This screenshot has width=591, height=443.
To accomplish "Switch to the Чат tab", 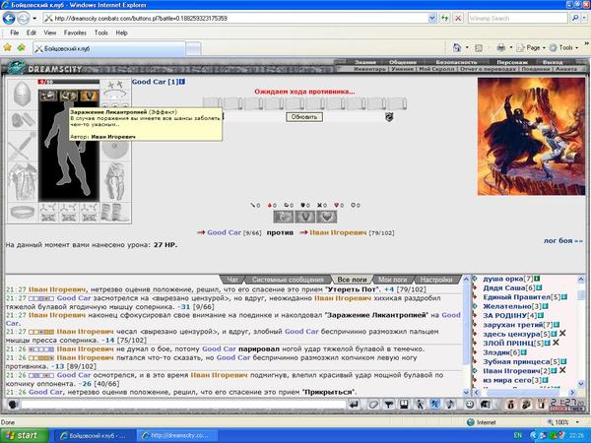I will pyautogui.click(x=232, y=280).
